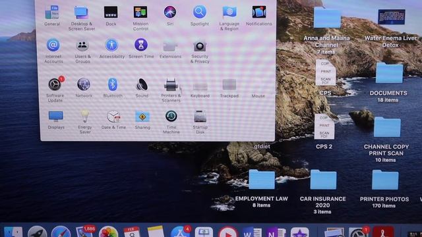Image resolution: width=422 pixels, height=237 pixels.
Task: Select the CPS 2 PDF file
Action: (324, 126)
